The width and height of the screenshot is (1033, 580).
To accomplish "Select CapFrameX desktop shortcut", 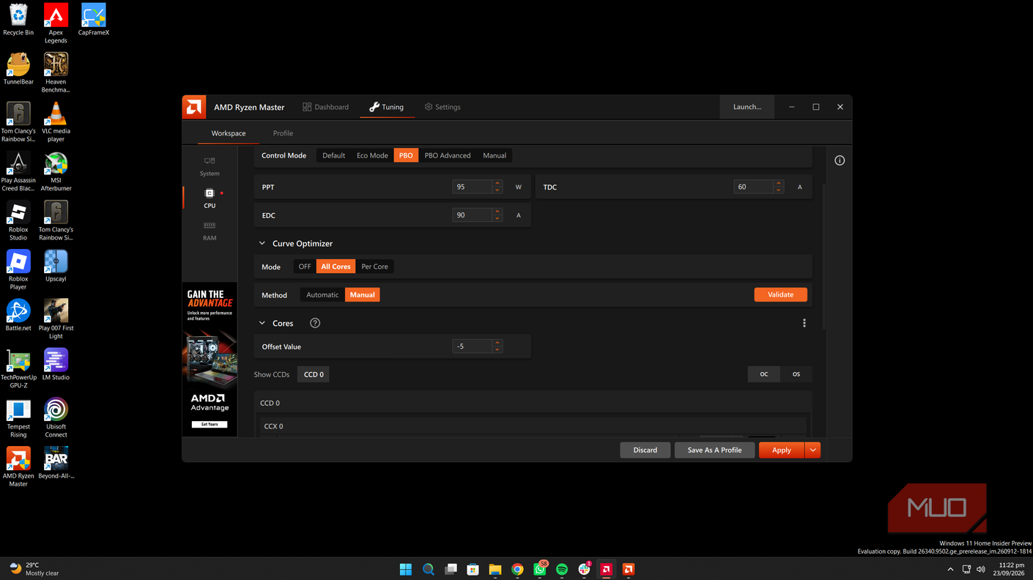I will (93, 20).
